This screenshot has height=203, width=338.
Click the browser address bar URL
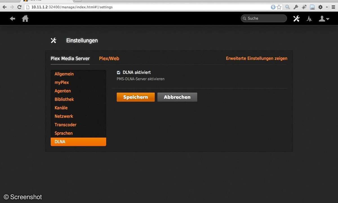[72, 7]
